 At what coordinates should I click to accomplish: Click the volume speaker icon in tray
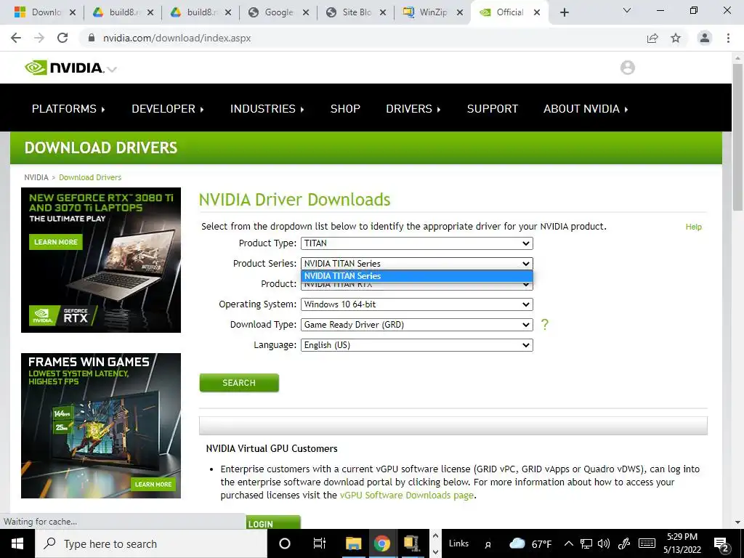[x=604, y=543]
